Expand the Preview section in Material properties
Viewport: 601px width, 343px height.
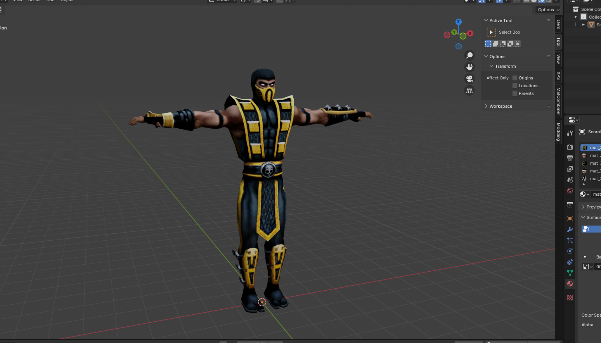[590, 207]
